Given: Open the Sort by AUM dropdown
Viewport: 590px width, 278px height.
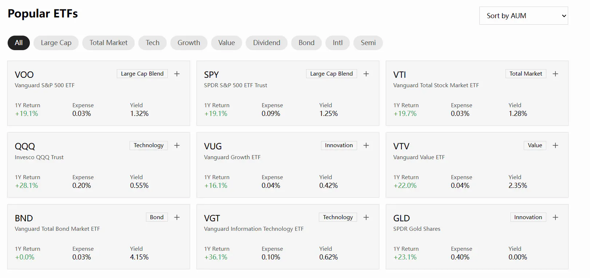Looking at the screenshot, I should click(523, 16).
